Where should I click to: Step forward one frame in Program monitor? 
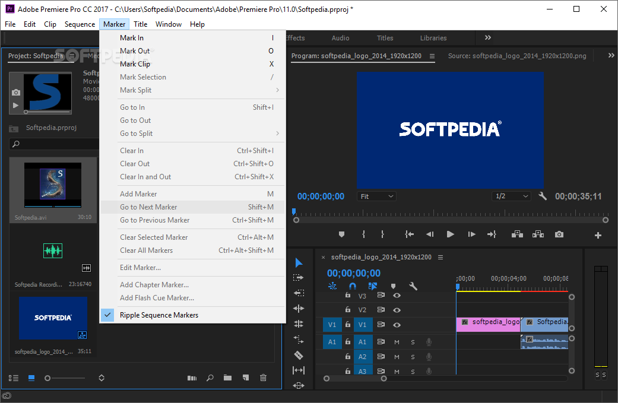[x=471, y=234]
